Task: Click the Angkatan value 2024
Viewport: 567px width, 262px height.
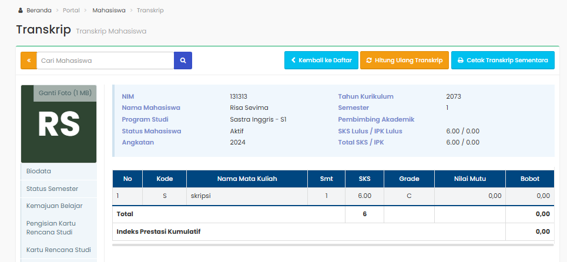Action: (237, 142)
